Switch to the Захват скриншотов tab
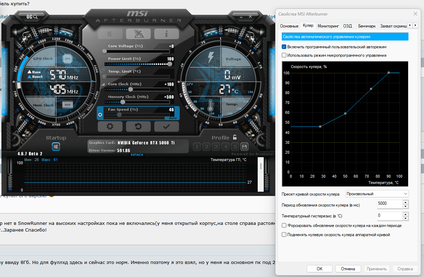The height and width of the screenshot is (277, 424). pos(393,26)
